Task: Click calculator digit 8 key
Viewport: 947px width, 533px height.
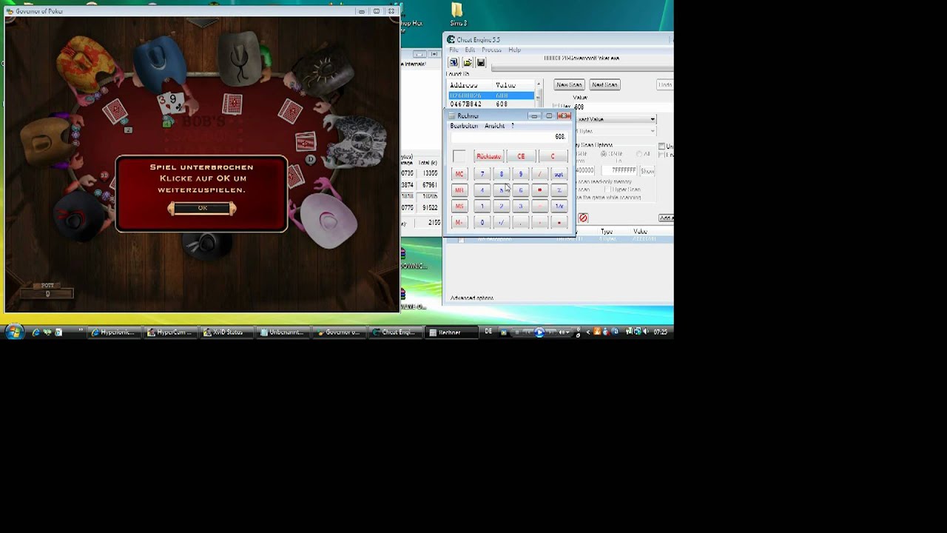Action: (x=501, y=174)
